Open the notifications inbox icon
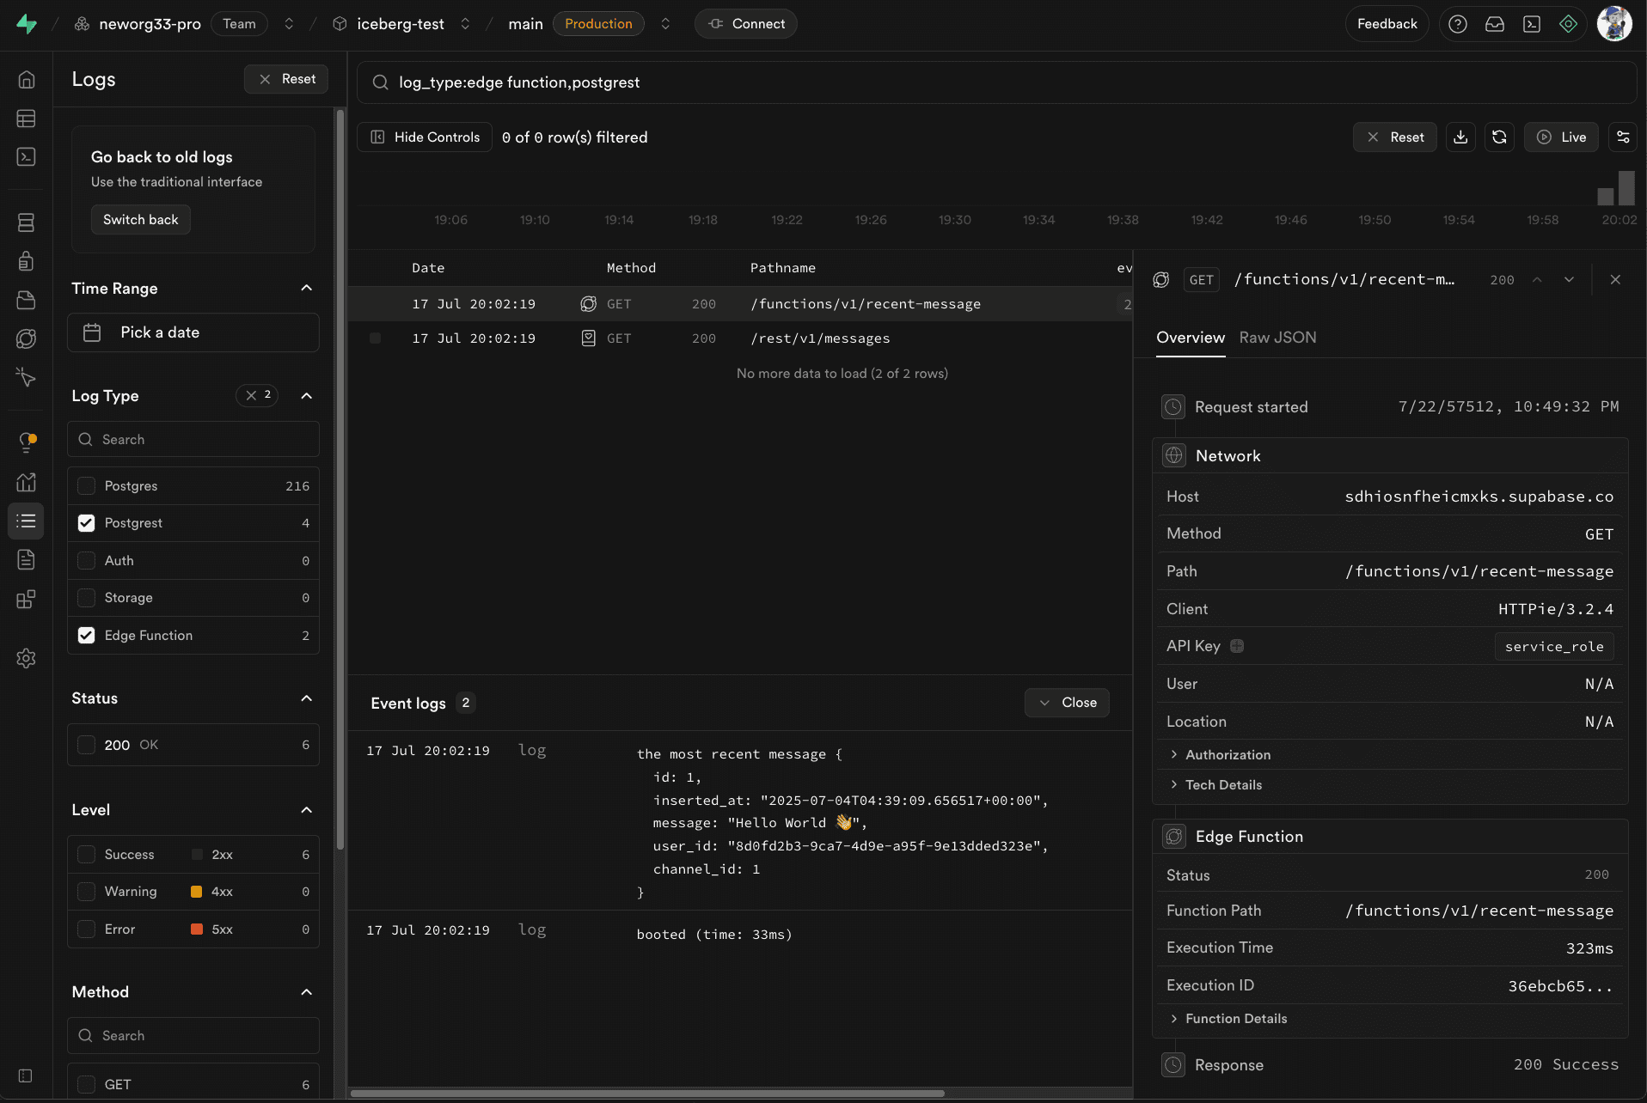This screenshot has width=1647, height=1103. [x=1495, y=24]
